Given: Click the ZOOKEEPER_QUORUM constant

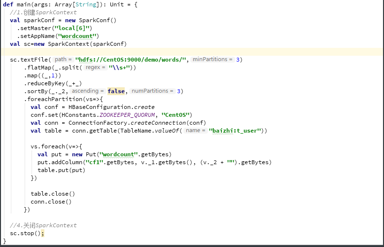Looking at the screenshot, I should [x=127, y=115].
